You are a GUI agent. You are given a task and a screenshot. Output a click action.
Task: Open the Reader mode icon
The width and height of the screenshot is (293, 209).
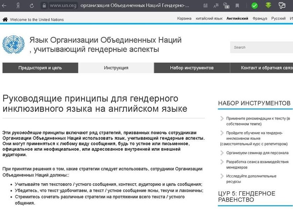pos(205,5)
